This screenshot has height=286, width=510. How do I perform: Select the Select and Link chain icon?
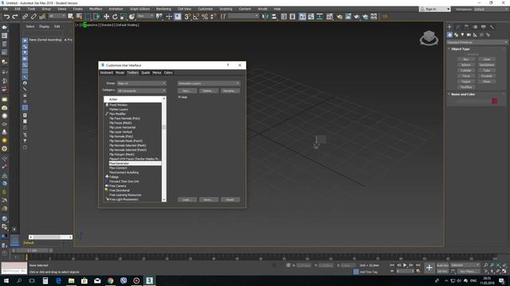click(25, 16)
